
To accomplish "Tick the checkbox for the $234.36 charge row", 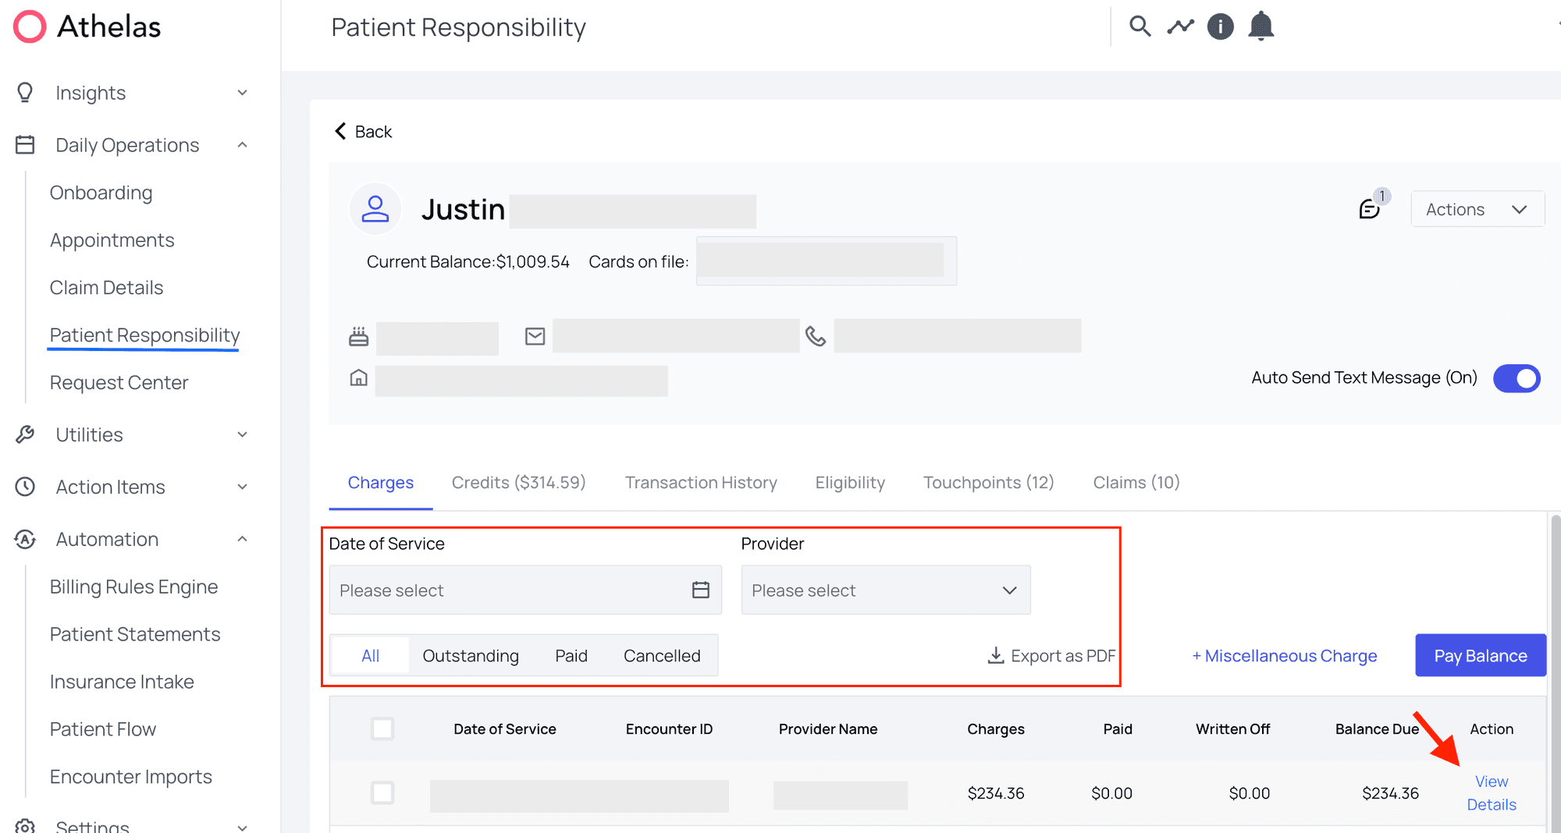I will pos(382,792).
